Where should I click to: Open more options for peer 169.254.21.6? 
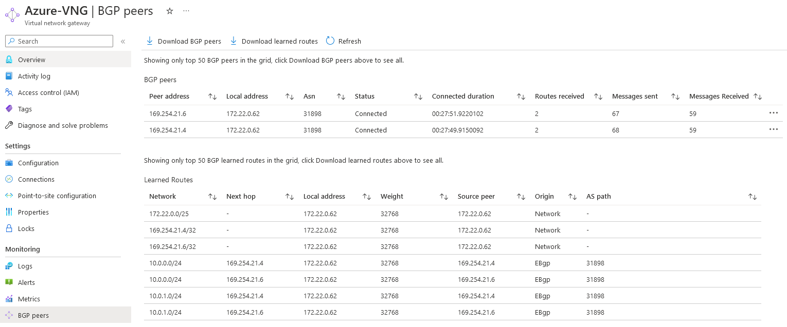[x=774, y=113]
